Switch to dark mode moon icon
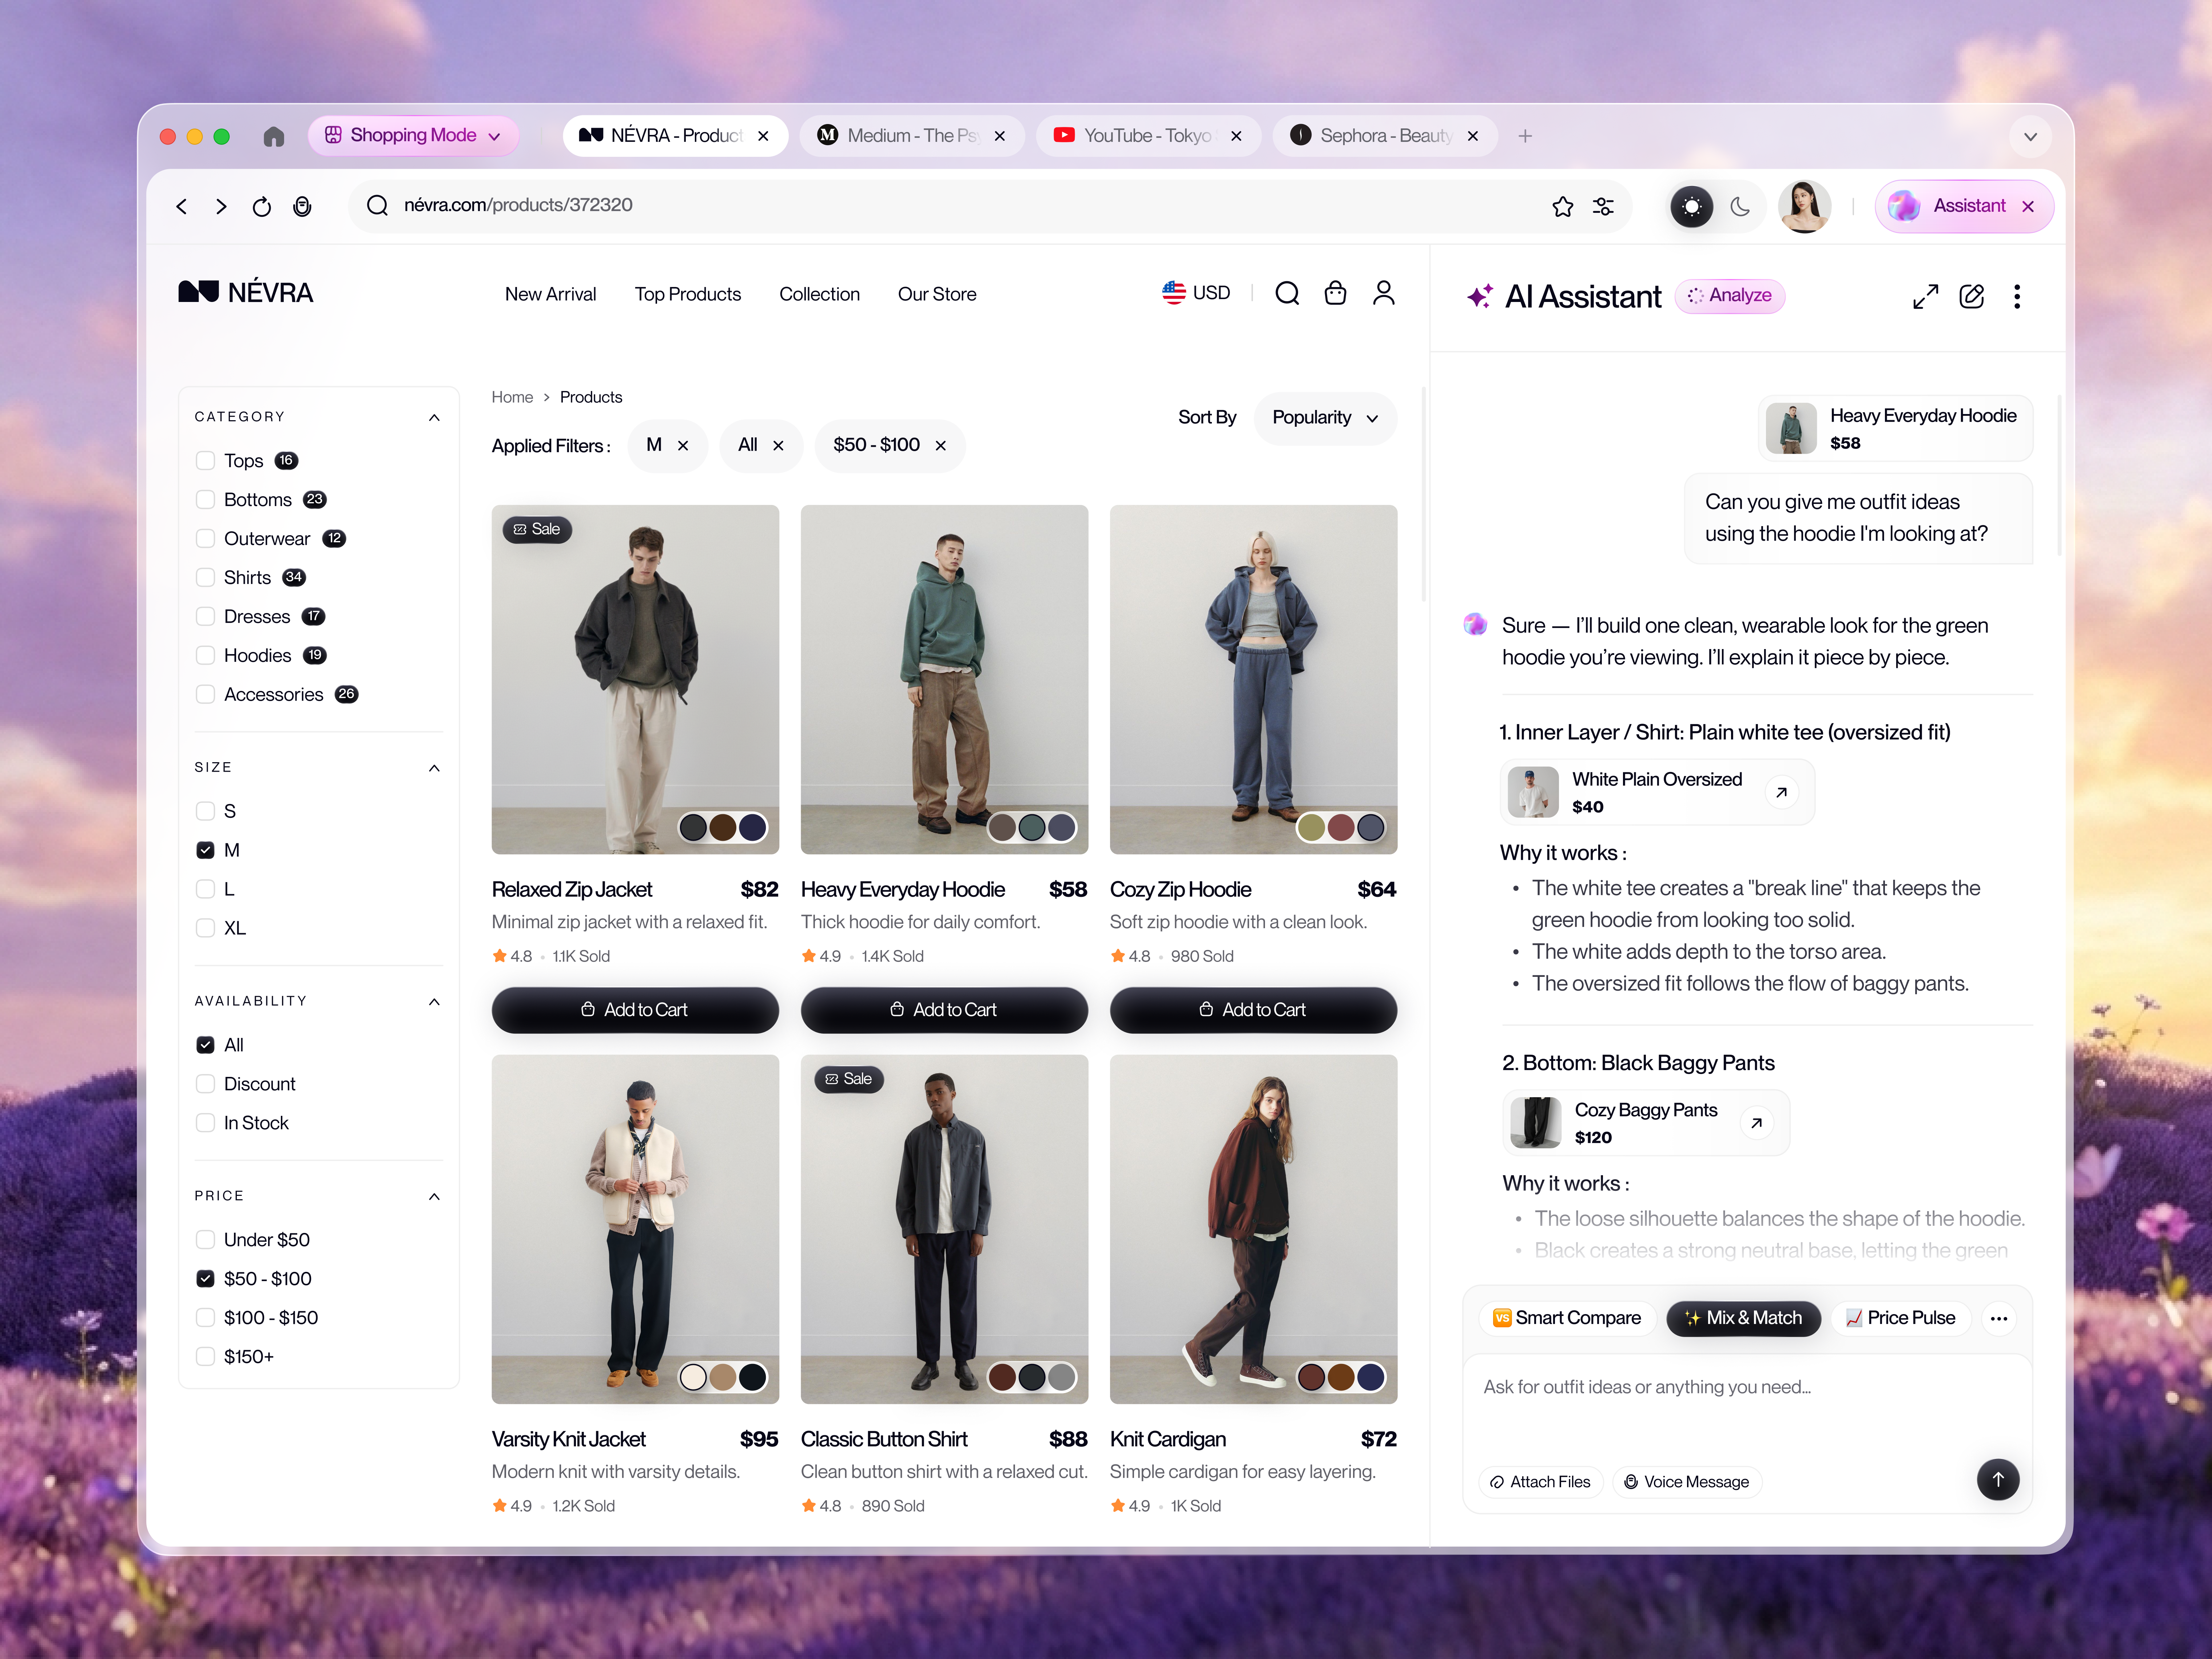 1740,206
